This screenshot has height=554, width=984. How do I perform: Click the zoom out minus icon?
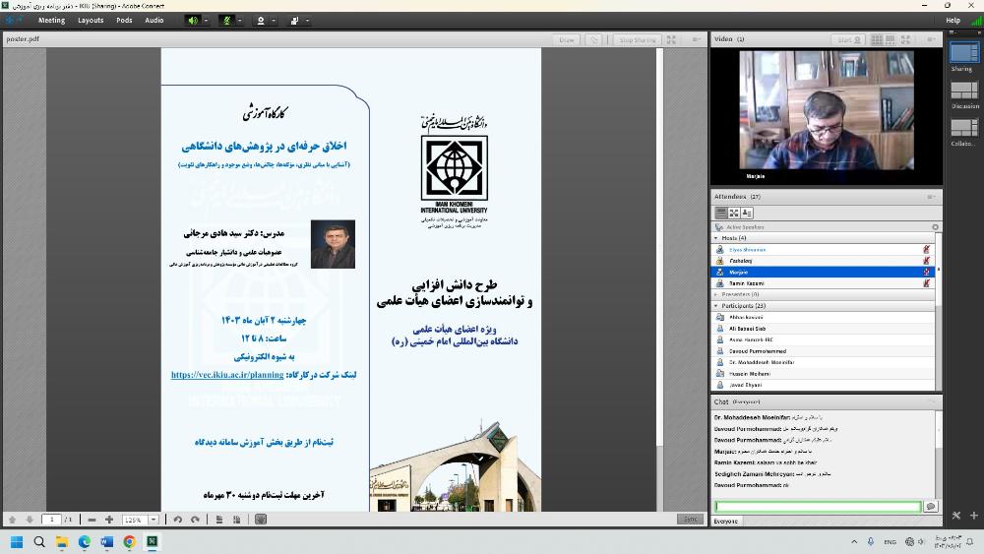92,520
